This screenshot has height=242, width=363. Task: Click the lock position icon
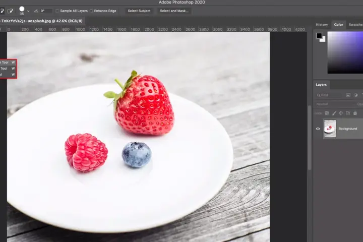click(x=341, y=113)
